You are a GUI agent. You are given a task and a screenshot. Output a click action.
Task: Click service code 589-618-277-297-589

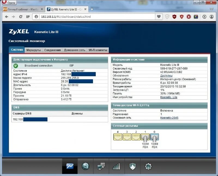(174, 68)
